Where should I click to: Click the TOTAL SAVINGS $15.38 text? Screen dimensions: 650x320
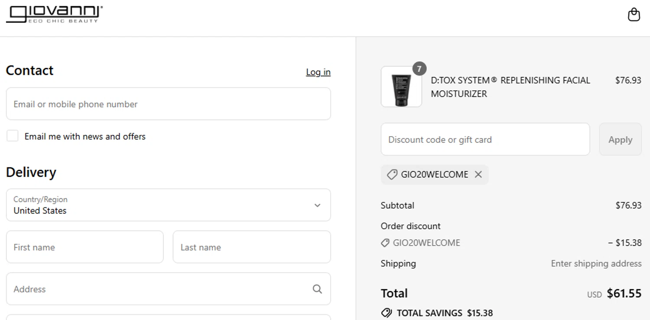click(445, 313)
